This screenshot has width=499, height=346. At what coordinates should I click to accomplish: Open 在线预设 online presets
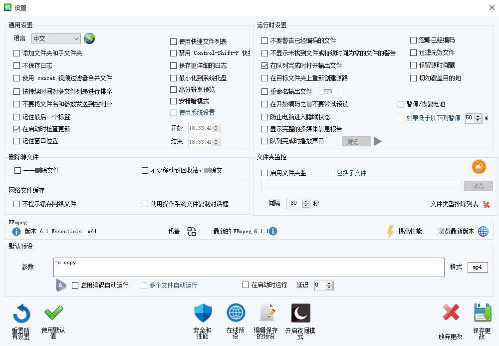tap(236, 314)
